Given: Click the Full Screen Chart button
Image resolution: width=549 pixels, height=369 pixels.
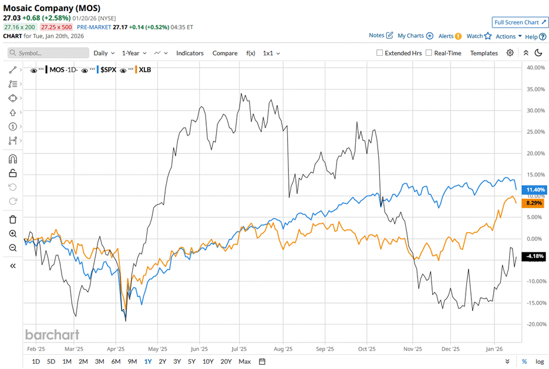Looking at the screenshot, I should pyautogui.click(x=520, y=22).
